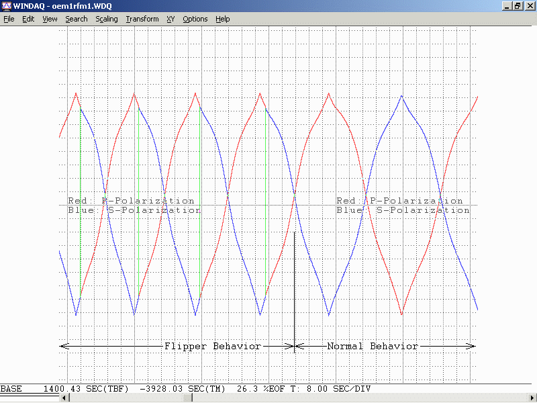Click the "Normal Behavior" annotation label
Image resolution: width=537 pixels, height=403 pixels.
pos(372,347)
